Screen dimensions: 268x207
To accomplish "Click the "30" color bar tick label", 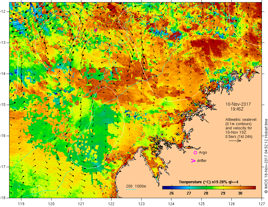I will coord(240,193).
